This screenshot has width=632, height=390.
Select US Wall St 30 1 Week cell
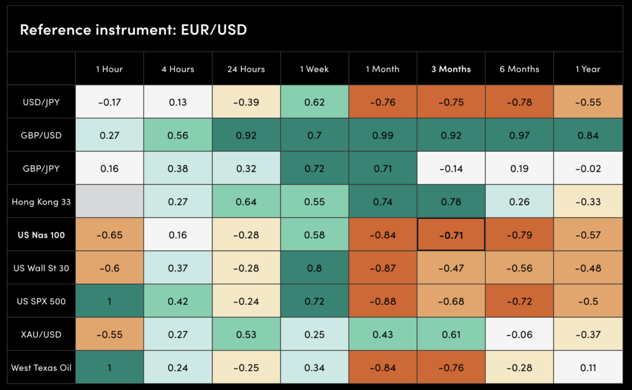[x=314, y=268]
